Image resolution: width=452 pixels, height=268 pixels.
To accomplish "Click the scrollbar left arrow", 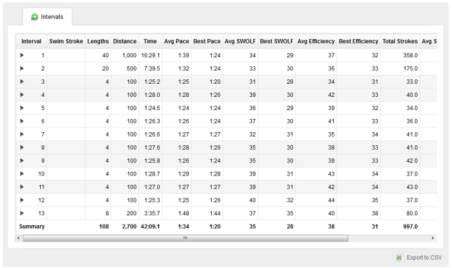I will (18, 238).
